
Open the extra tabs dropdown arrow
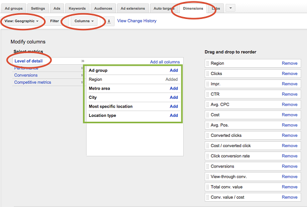pos(230,8)
